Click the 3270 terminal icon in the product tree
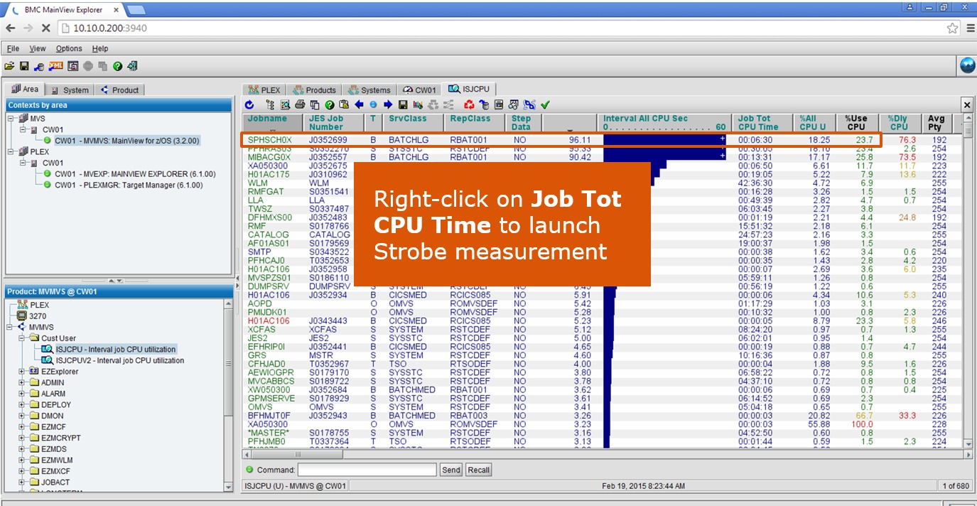The height and width of the screenshot is (506, 977). pos(21,316)
